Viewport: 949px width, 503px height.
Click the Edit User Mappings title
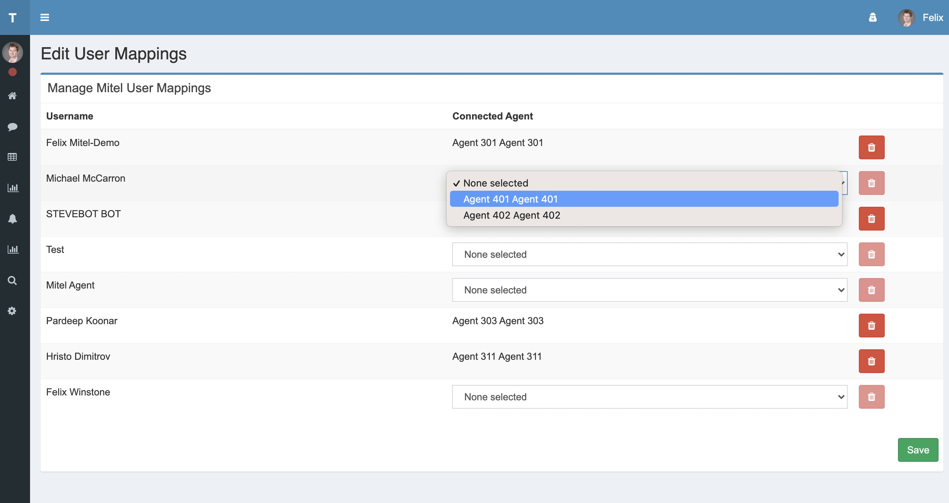pos(114,54)
